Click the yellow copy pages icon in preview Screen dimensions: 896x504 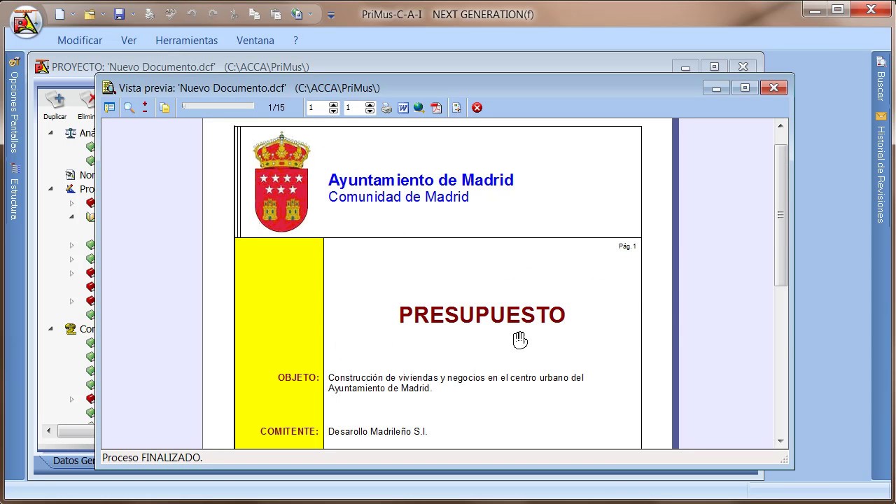coord(164,108)
